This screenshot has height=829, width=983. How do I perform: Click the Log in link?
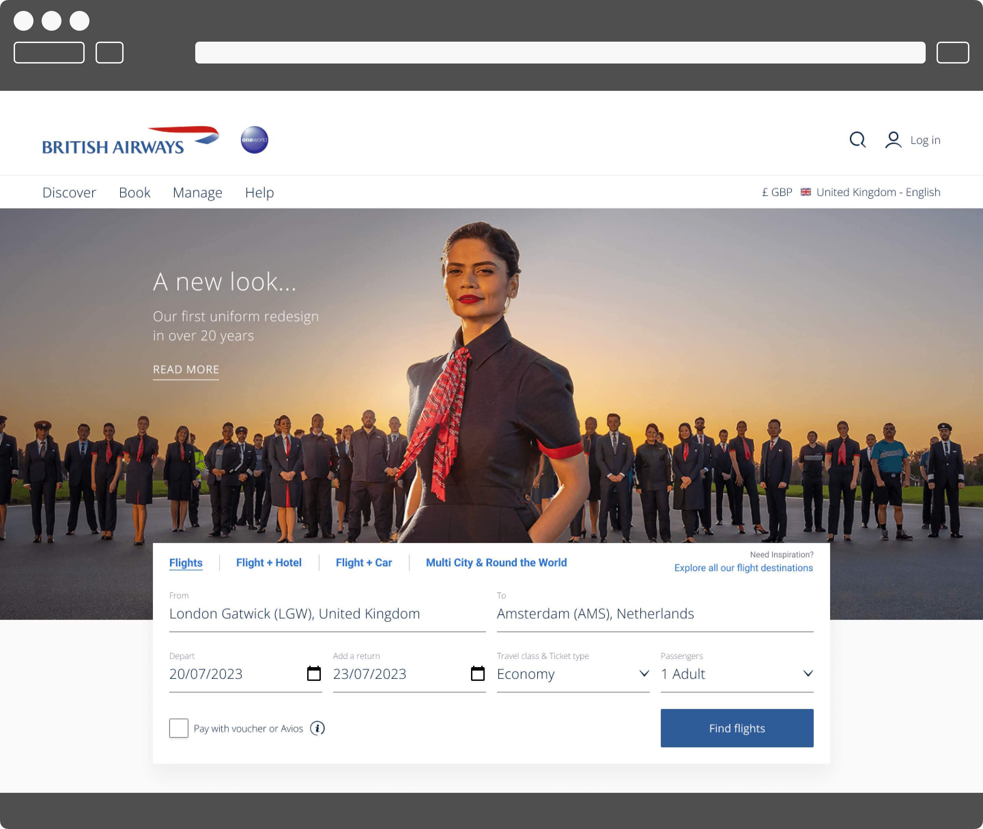coord(926,140)
